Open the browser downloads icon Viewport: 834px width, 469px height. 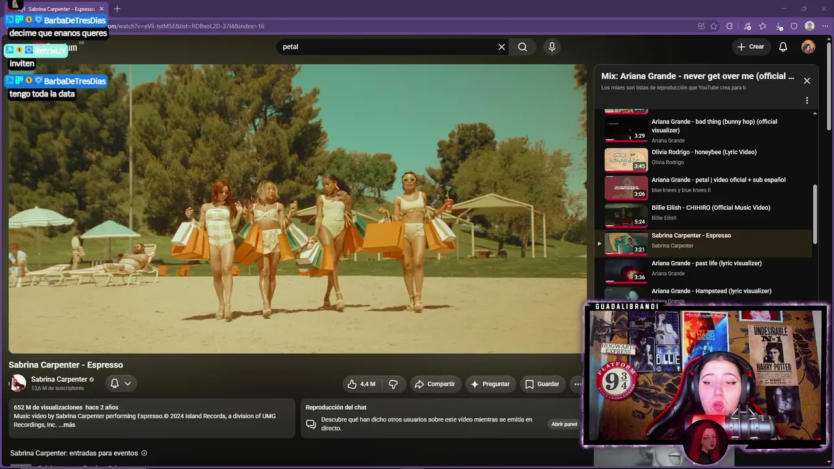(x=779, y=26)
